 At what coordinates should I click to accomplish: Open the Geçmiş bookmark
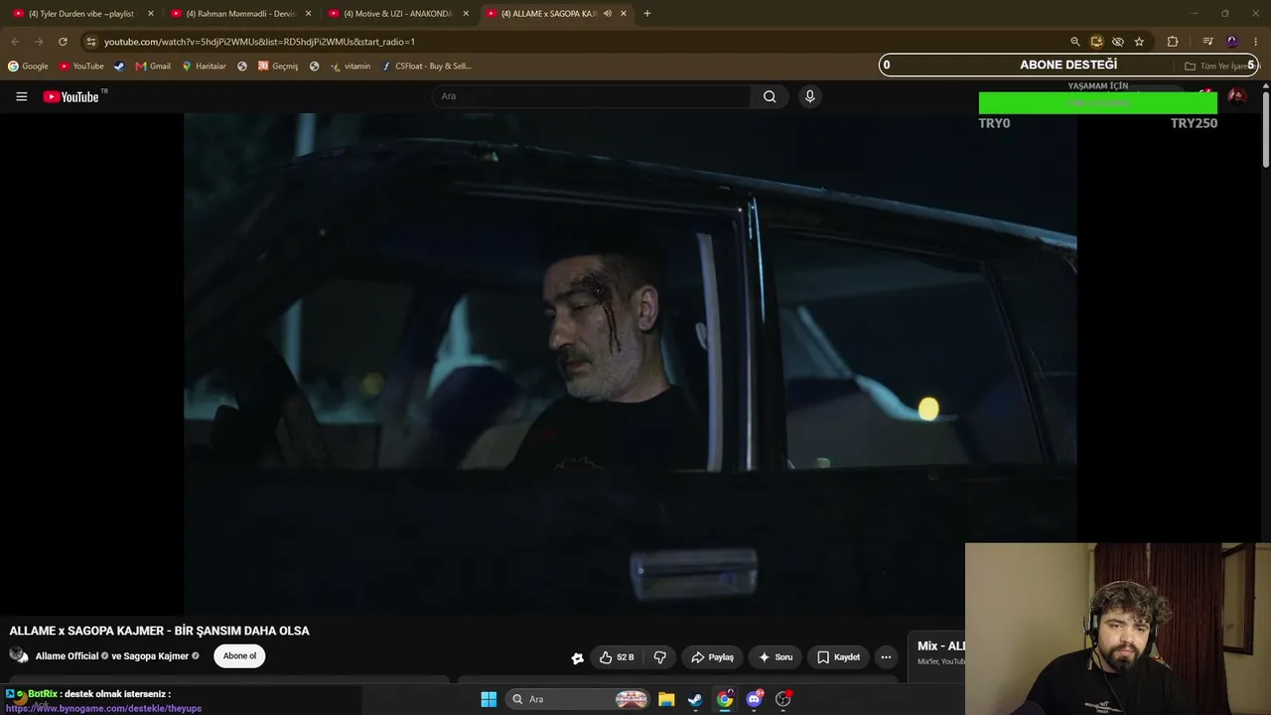click(278, 67)
